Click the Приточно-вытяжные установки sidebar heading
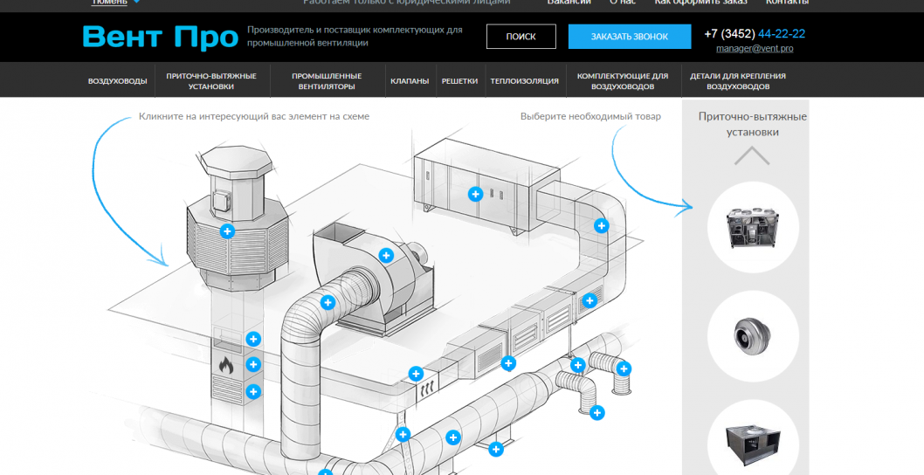The width and height of the screenshot is (924, 475). tap(753, 124)
